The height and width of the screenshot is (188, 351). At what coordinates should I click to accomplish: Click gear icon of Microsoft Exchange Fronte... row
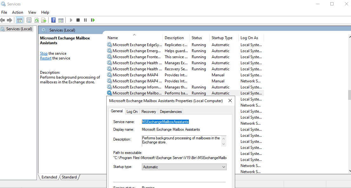(109, 57)
